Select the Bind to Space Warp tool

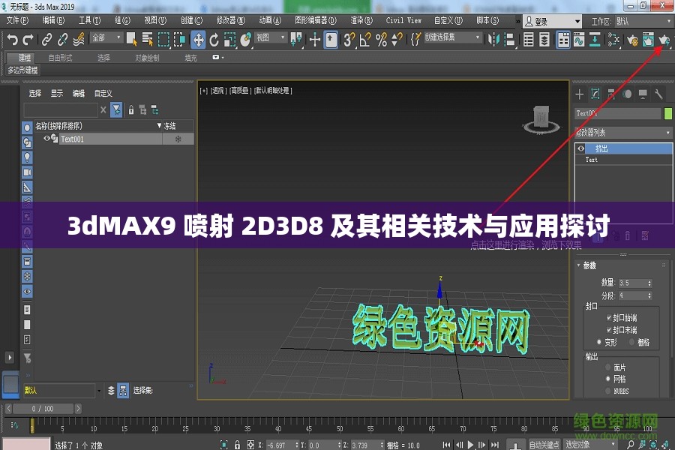click(79, 40)
